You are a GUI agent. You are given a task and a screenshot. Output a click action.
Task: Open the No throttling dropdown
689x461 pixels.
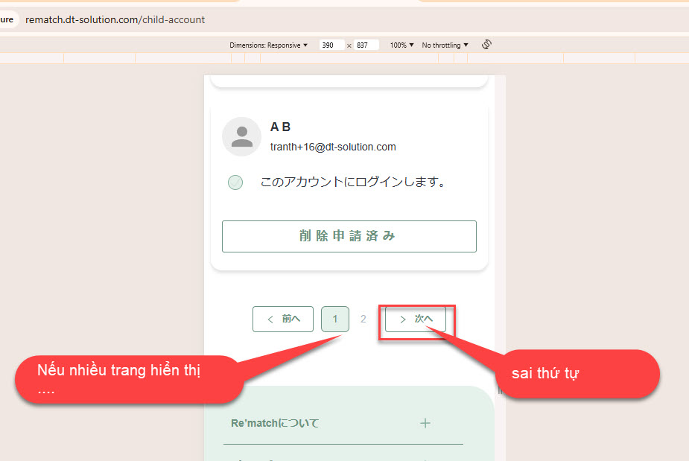pyautogui.click(x=445, y=45)
